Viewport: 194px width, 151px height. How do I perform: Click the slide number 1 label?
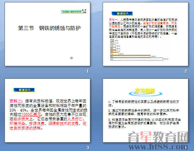tap(88, 71)
